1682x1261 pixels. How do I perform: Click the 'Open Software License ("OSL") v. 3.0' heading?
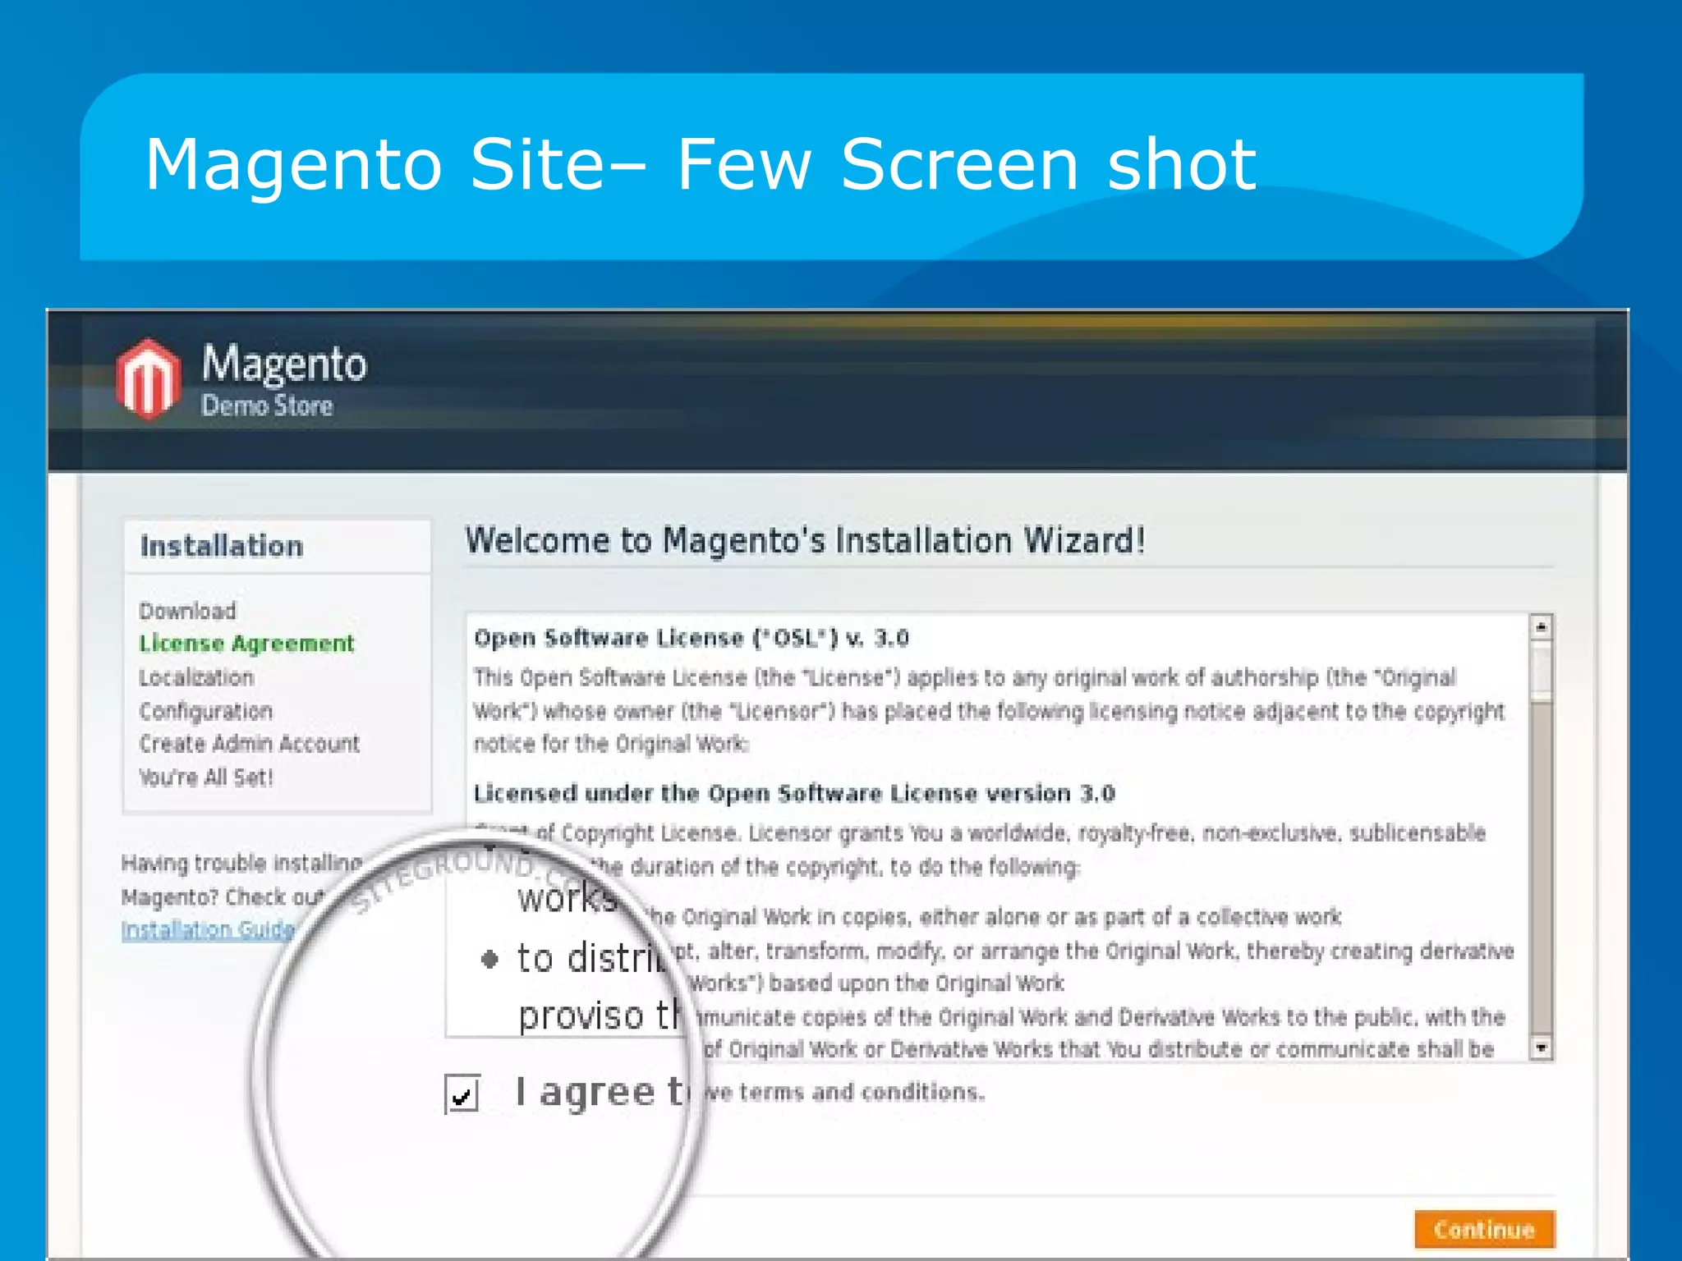pos(692,638)
